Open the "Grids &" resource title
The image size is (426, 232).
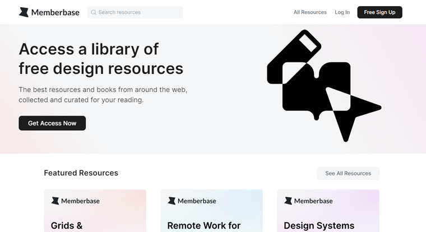67,225
